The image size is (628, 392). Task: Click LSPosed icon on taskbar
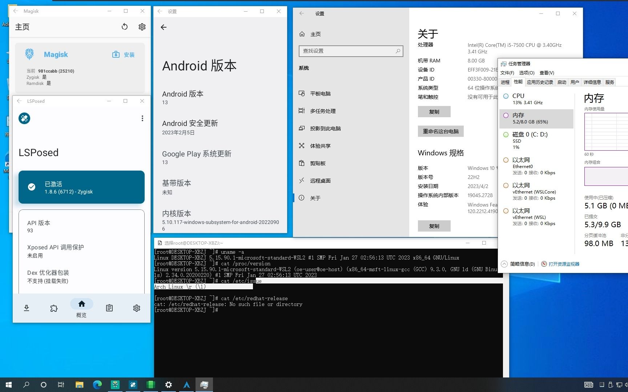(133, 385)
